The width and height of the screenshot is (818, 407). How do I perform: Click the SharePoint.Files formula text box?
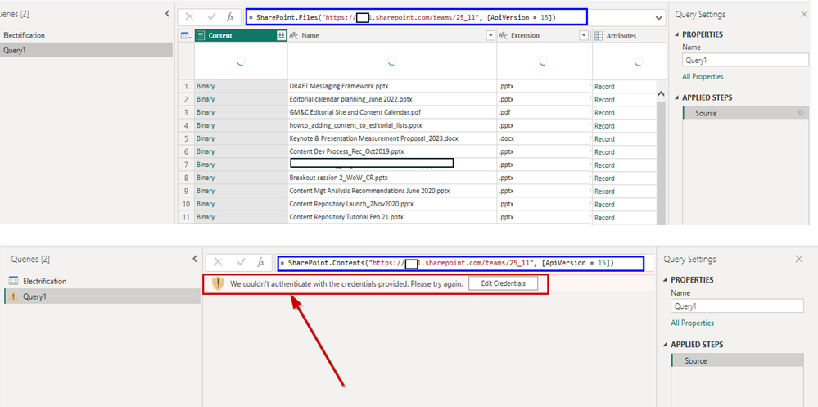pos(416,17)
